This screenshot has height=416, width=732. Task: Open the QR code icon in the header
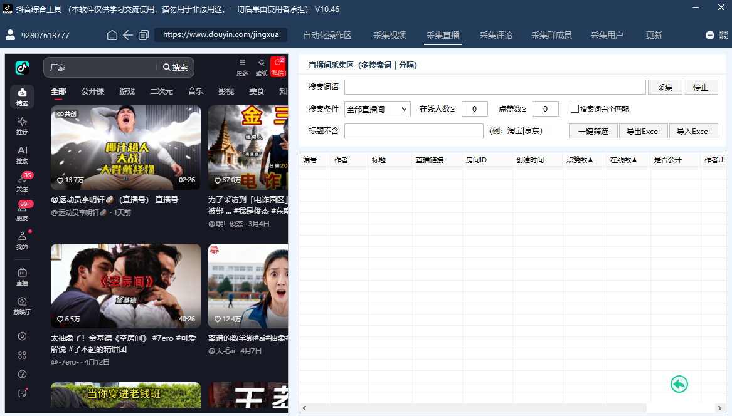(x=723, y=35)
